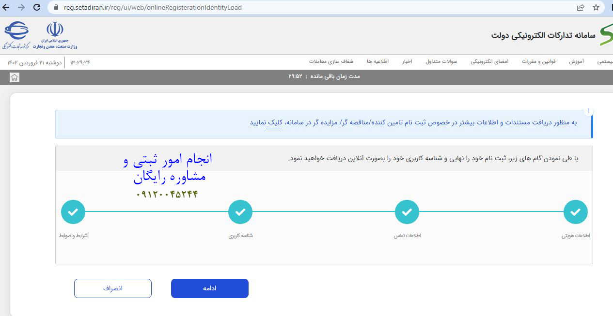Open the سوالات متداول menu item
Screen dimensions: 613x316
441,61
